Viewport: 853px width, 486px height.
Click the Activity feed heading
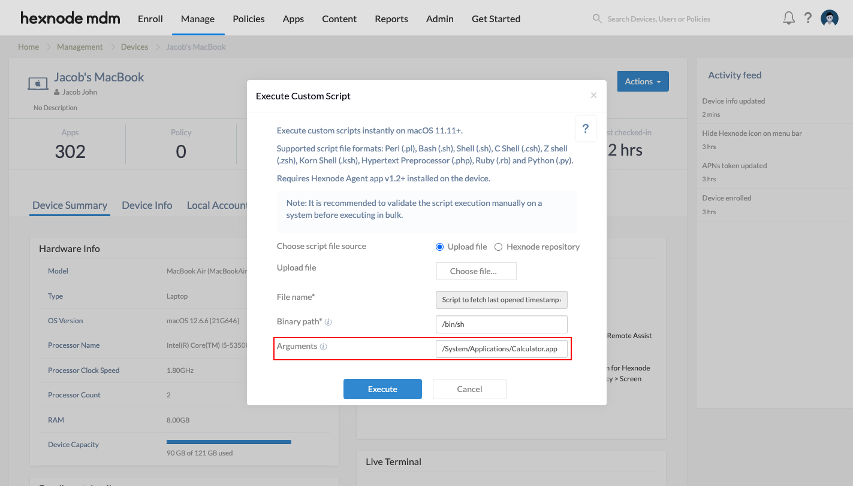tap(735, 75)
